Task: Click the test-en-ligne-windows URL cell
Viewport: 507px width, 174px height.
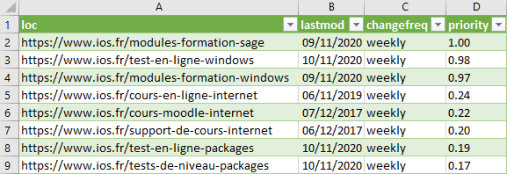Action: coord(159,60)
